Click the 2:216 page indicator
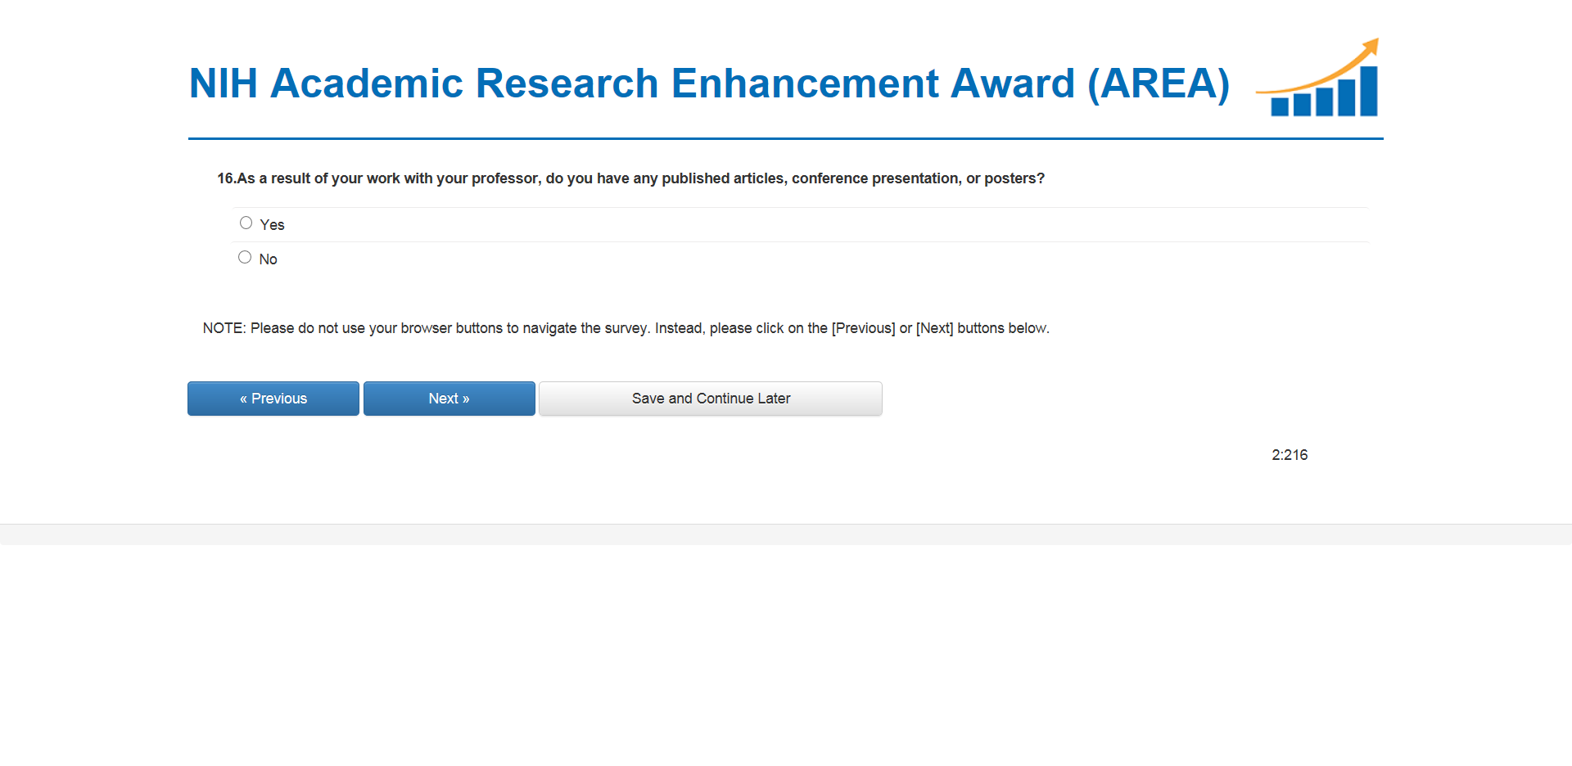1572x766 pixels. tap(1290, 455)
